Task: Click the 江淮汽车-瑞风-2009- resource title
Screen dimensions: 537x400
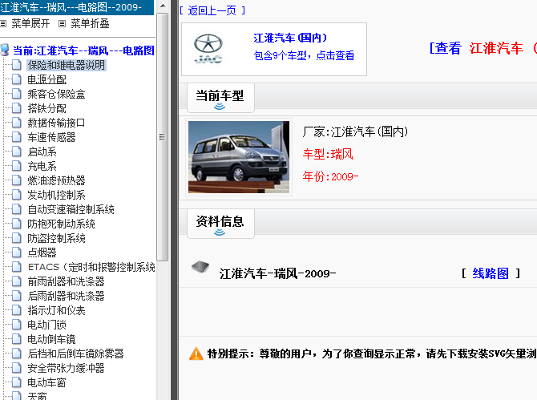Action: 277,273
